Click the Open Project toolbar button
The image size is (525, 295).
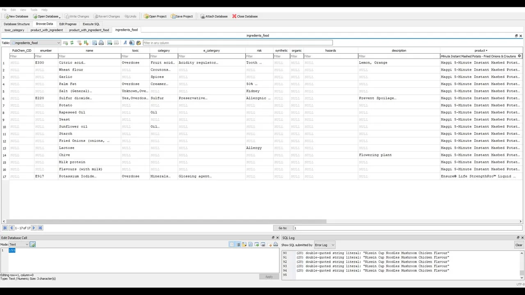(x=155, y=16)
